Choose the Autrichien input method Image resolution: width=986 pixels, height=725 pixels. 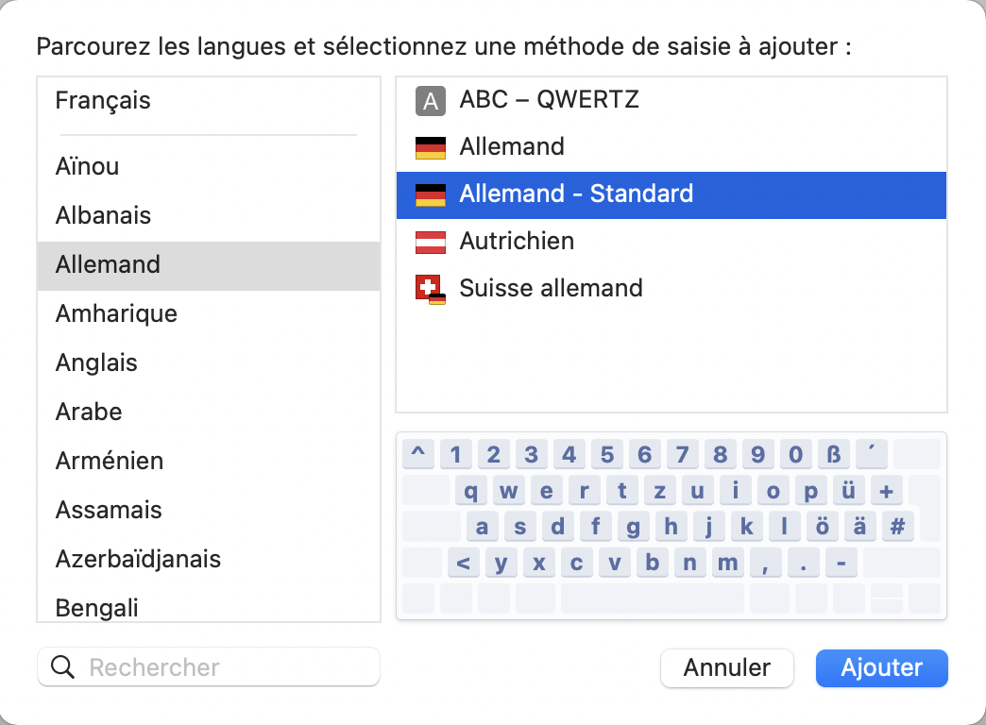click(517, 242)
